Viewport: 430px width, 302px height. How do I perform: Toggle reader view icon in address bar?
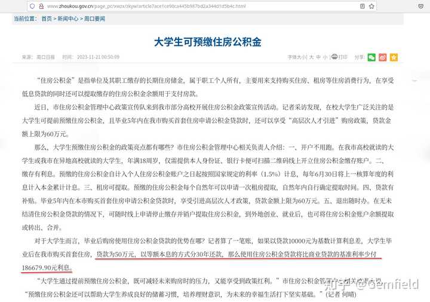click(363, 6)
